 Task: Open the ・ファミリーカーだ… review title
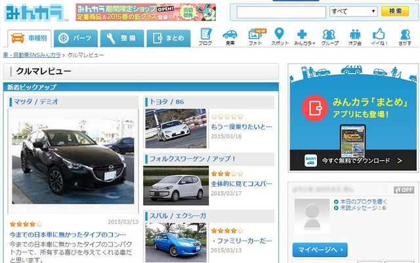tap(241, 241)
